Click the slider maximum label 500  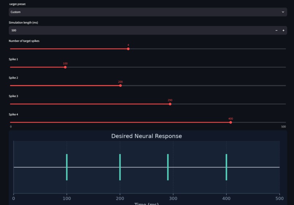pos(283,127)
